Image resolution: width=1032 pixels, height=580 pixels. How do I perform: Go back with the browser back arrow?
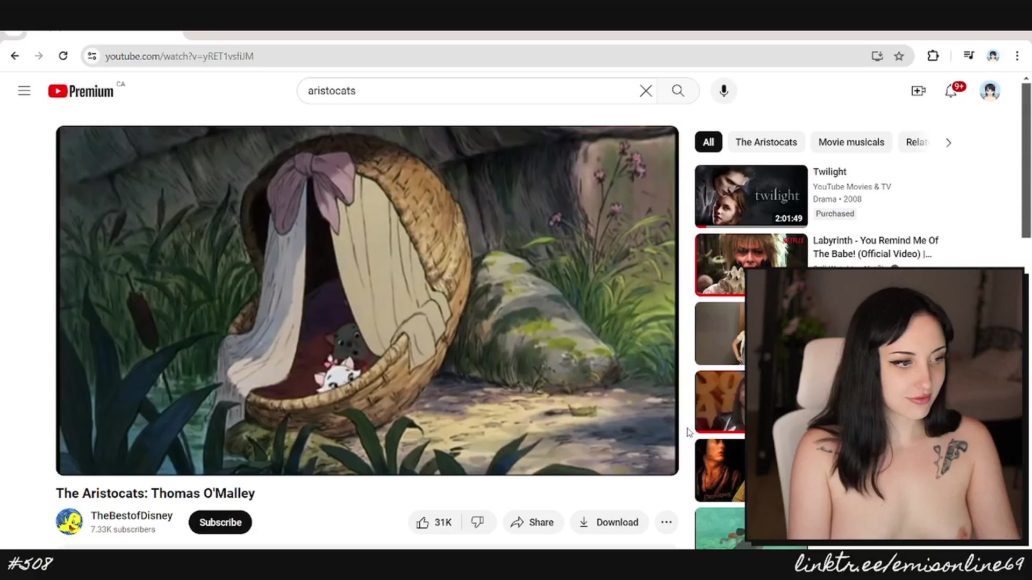point(15,56)
